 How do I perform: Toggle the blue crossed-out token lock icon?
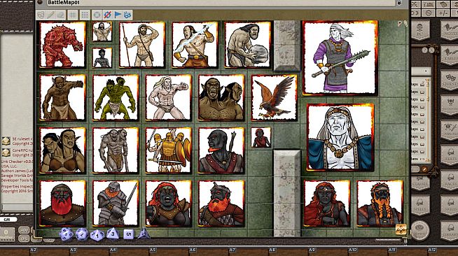pos(107,15)
